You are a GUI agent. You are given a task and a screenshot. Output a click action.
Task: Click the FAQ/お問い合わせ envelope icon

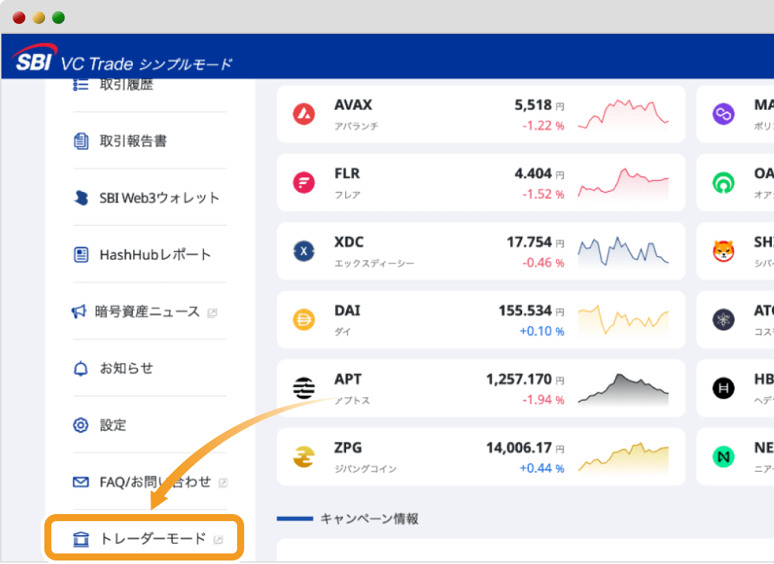coord(81,482)
